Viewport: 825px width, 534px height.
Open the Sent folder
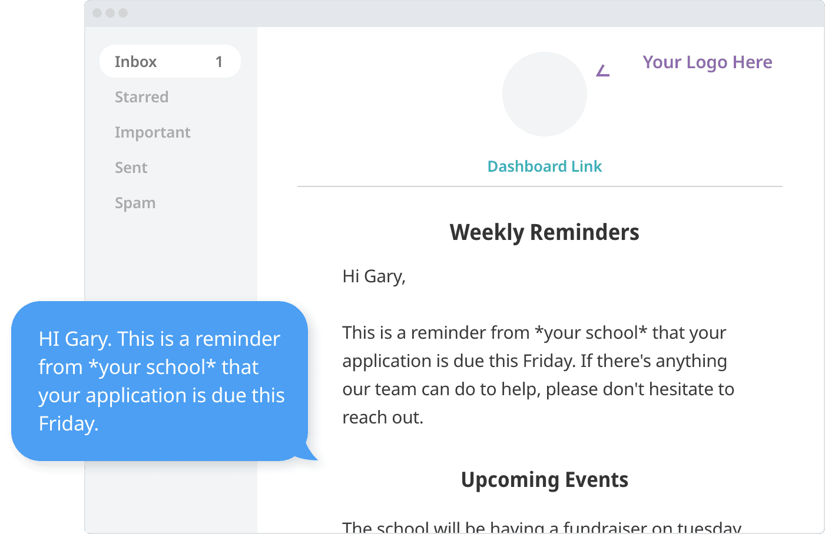(131, 167)
